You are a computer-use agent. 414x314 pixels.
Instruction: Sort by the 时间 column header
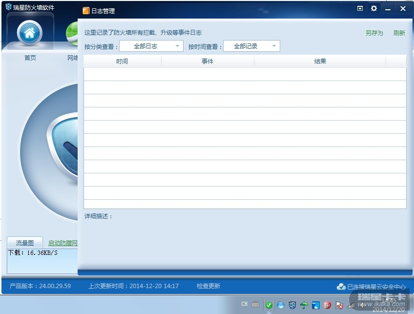coord(122,61)
